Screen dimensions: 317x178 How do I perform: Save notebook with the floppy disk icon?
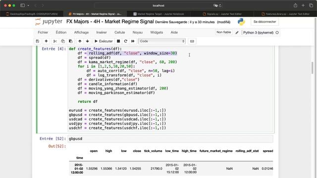tap(38, 41)
